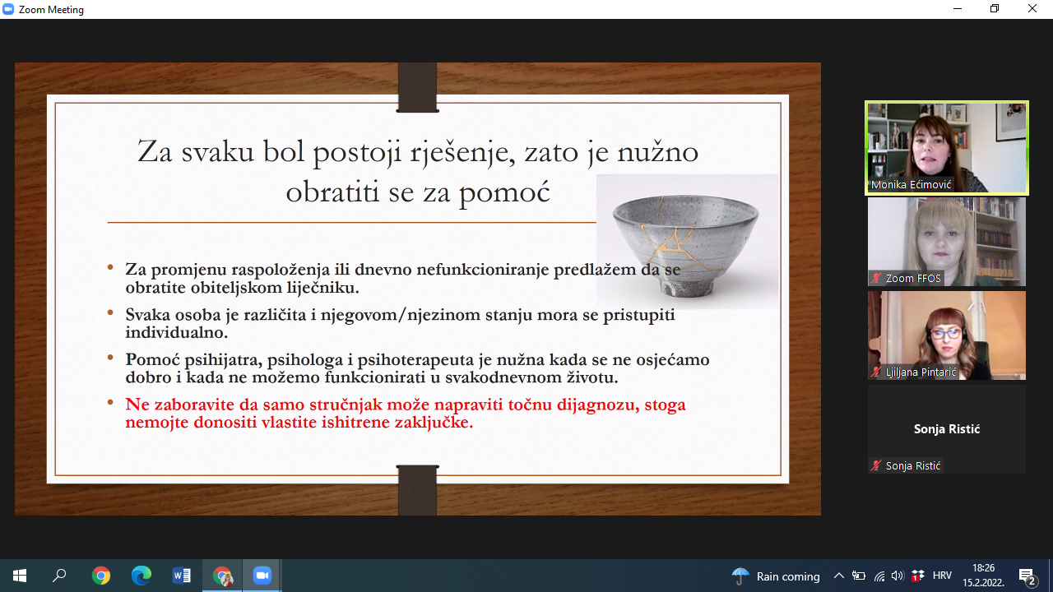Select the active Zoom taskbar icon
The width and height of the screenshot is (1053, 592).
click(262, 576)
